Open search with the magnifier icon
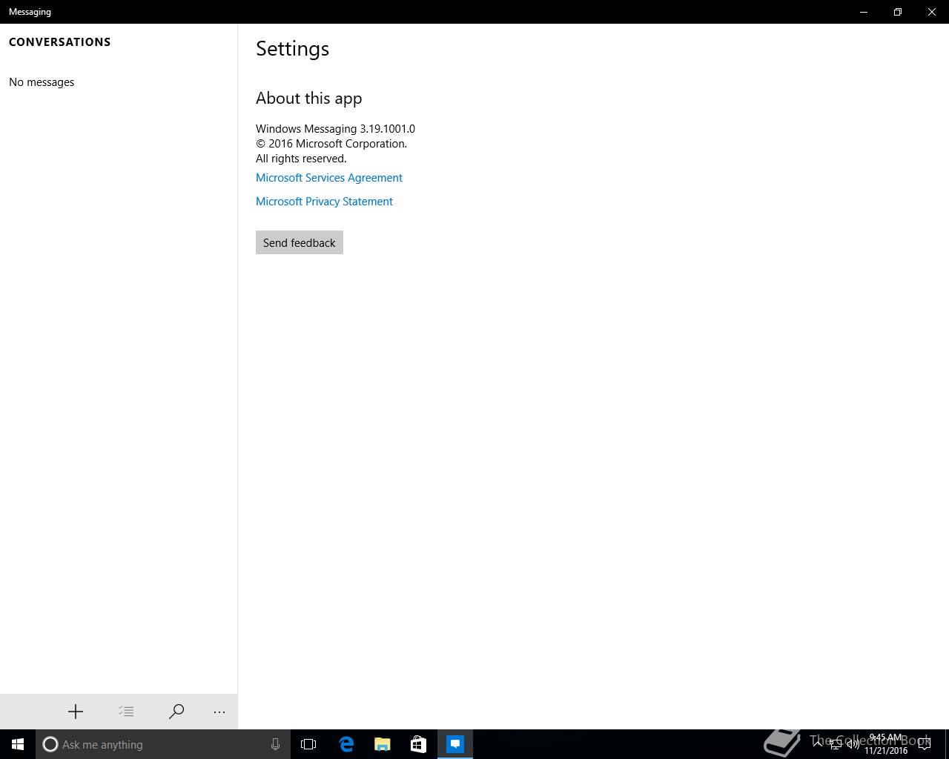 (176, 712)
